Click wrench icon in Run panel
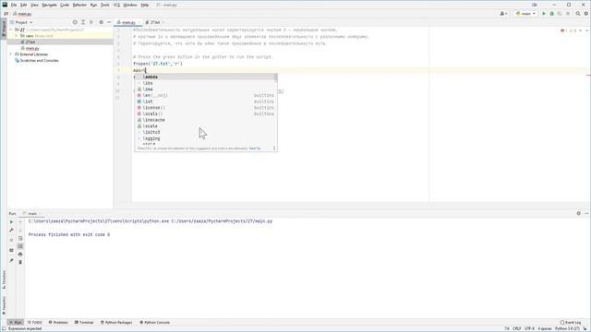The height and width of the screenshot is (332, 591). point(11,230)
